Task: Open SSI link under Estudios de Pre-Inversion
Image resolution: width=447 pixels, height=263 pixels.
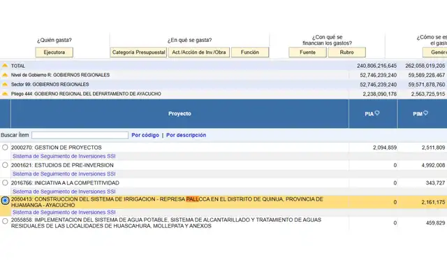Action: coord(64,174)
